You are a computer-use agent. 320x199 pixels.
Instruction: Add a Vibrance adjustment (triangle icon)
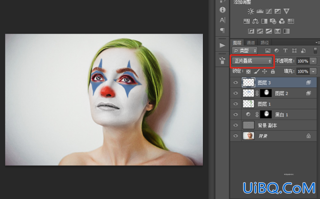point(286,11)
